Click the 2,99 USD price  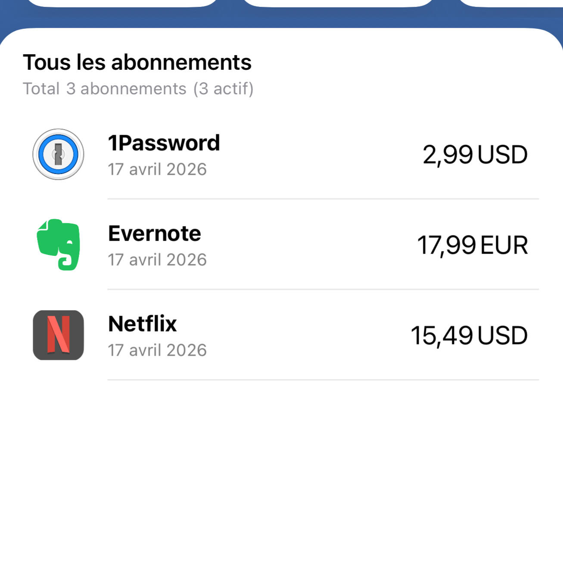tap(475, 155)
